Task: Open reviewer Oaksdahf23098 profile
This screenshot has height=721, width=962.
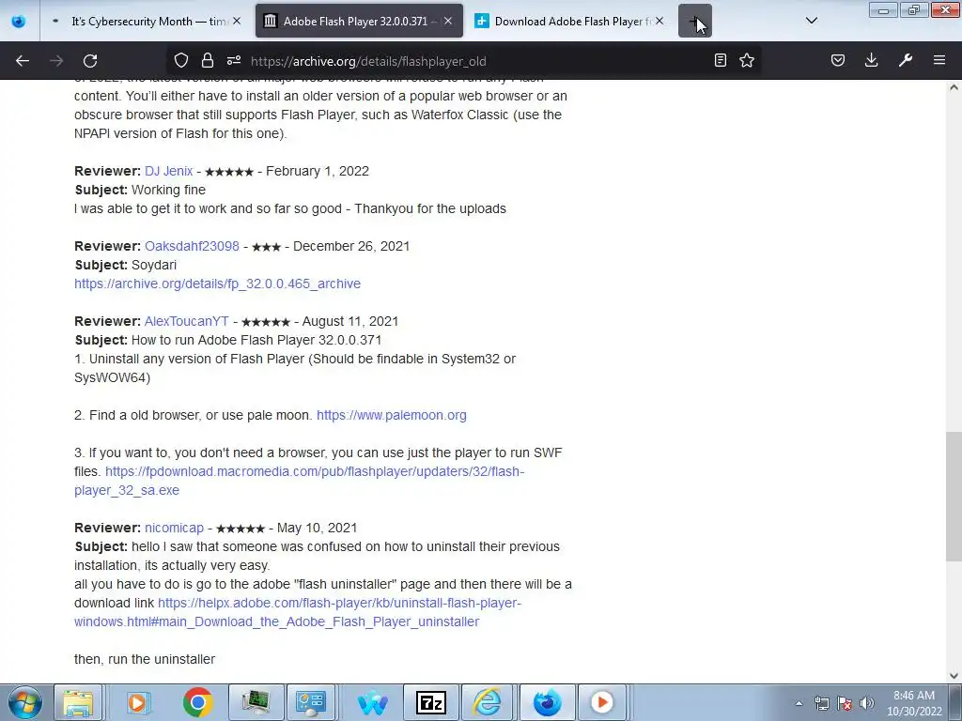Action: coord(192,247)
